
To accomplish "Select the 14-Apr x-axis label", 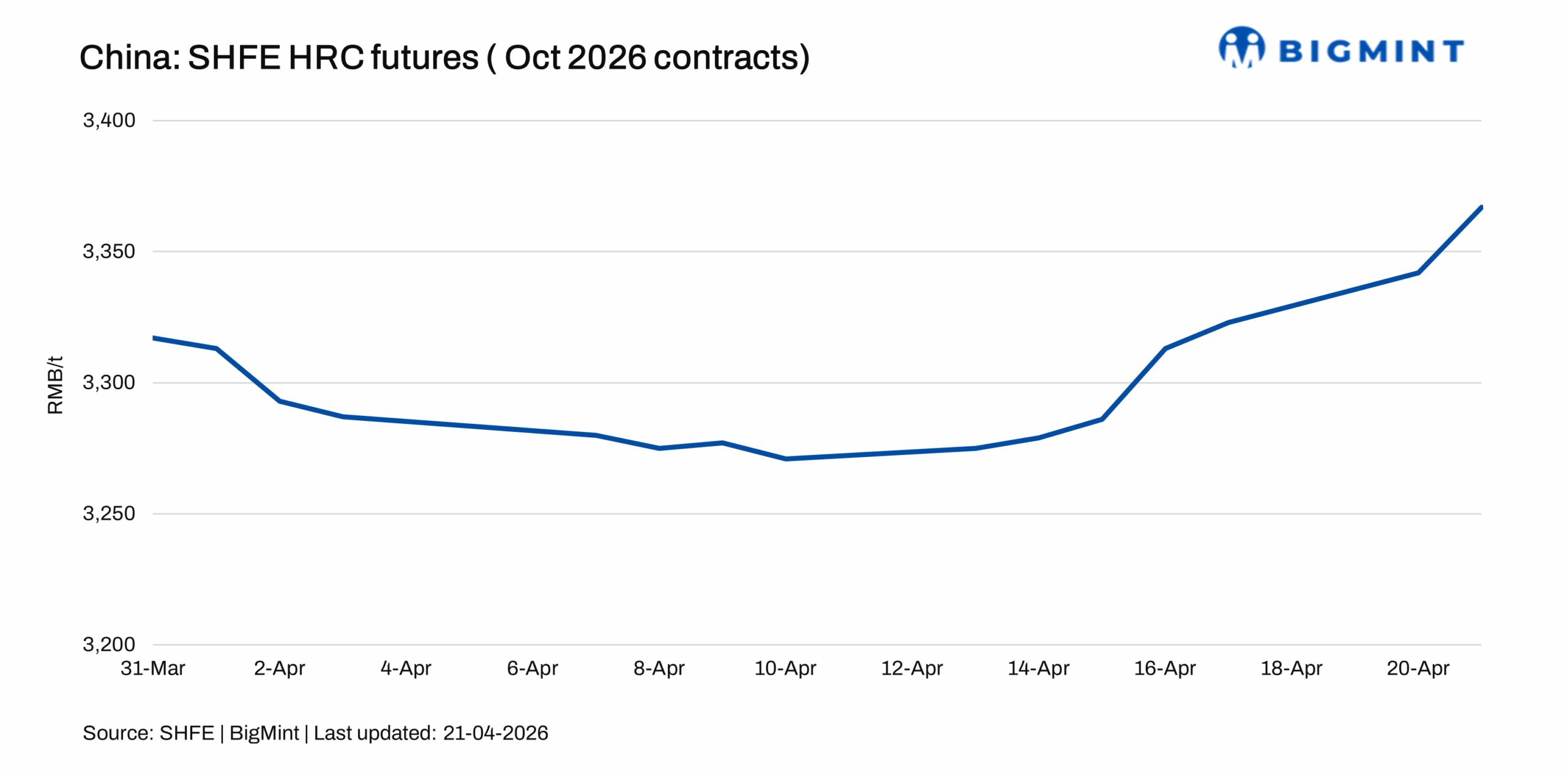I will [1038, 668].
